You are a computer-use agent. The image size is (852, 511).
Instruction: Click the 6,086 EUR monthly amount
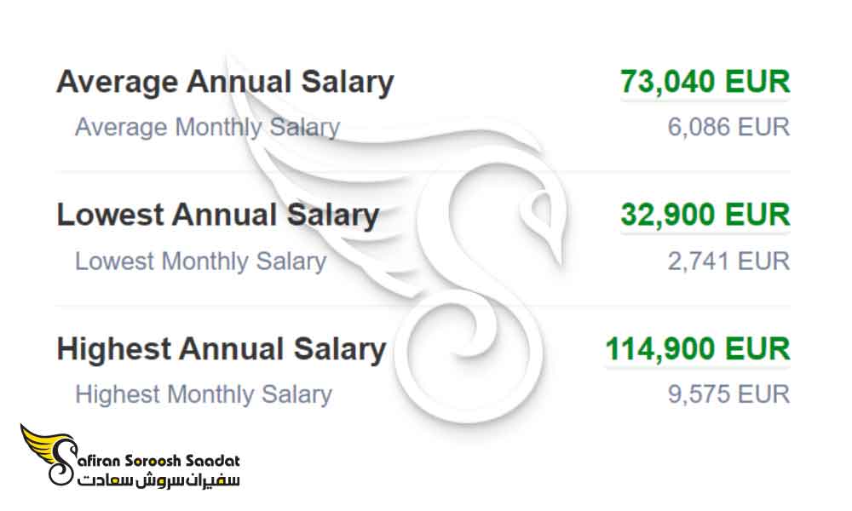coord(728,127)
